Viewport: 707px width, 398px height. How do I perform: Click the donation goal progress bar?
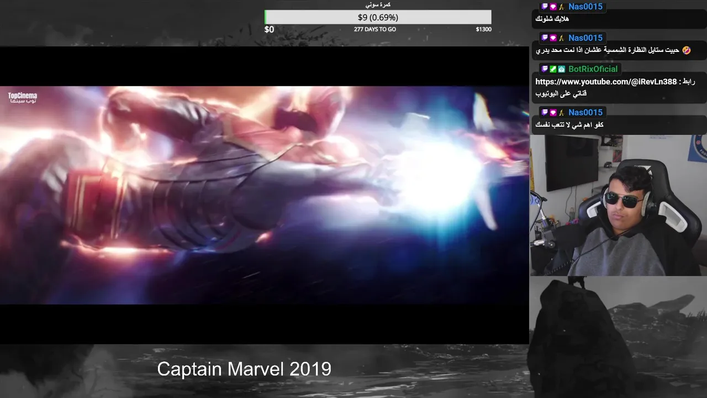[x=378, y=17]
